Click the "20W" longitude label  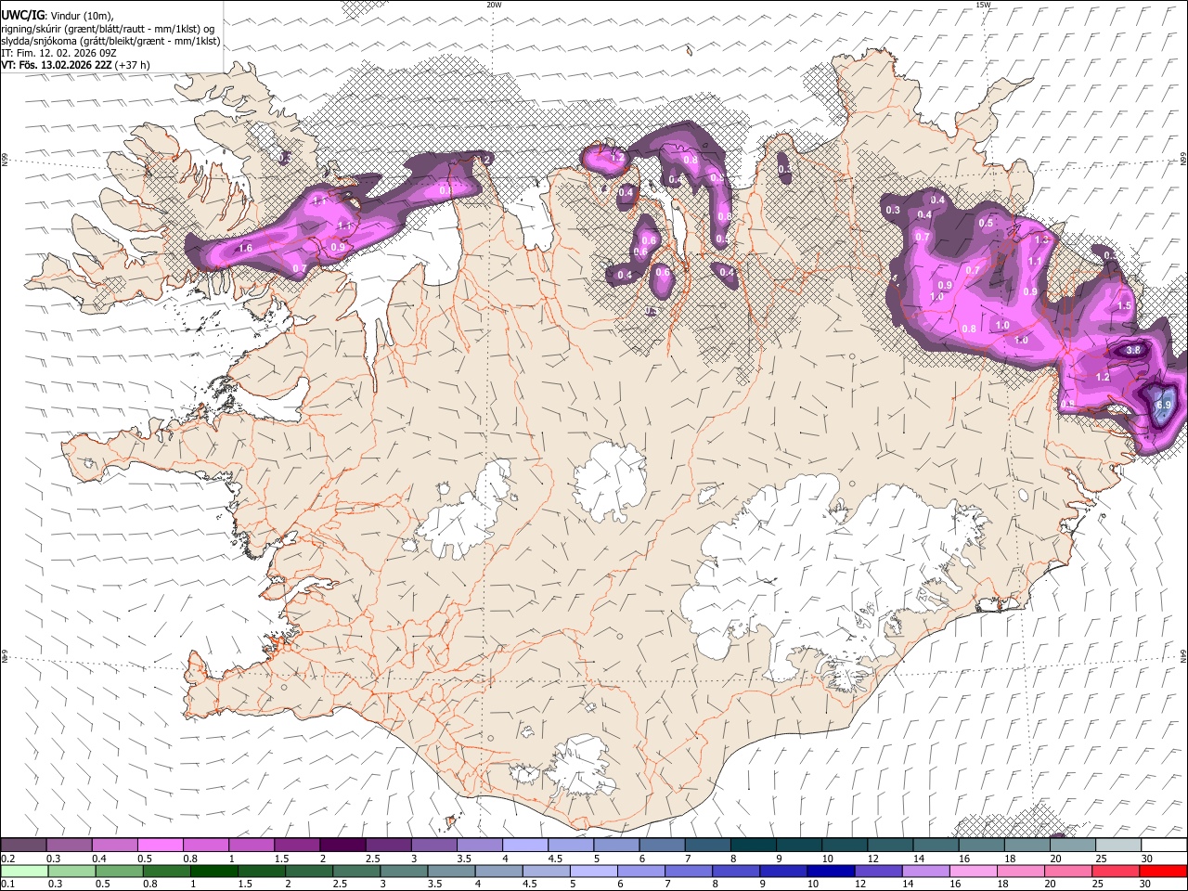(x=494, y=5)
